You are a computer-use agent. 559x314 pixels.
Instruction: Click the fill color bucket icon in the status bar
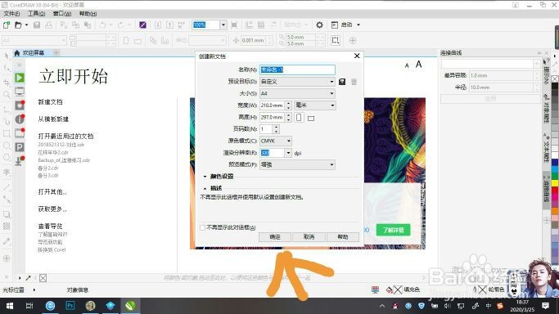390,289
